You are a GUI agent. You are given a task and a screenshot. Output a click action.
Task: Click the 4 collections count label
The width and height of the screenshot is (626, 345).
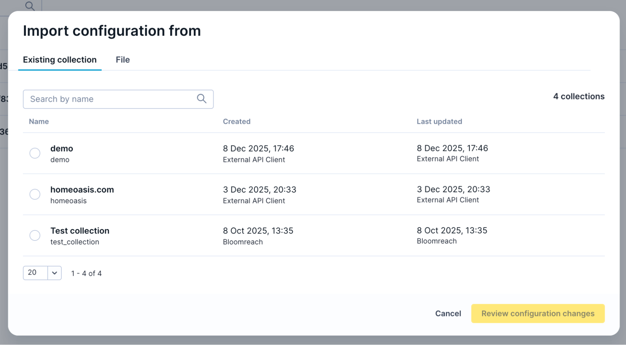tap(579, 96)
